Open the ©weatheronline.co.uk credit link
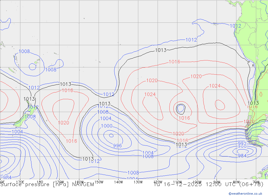 coord(245,194)
